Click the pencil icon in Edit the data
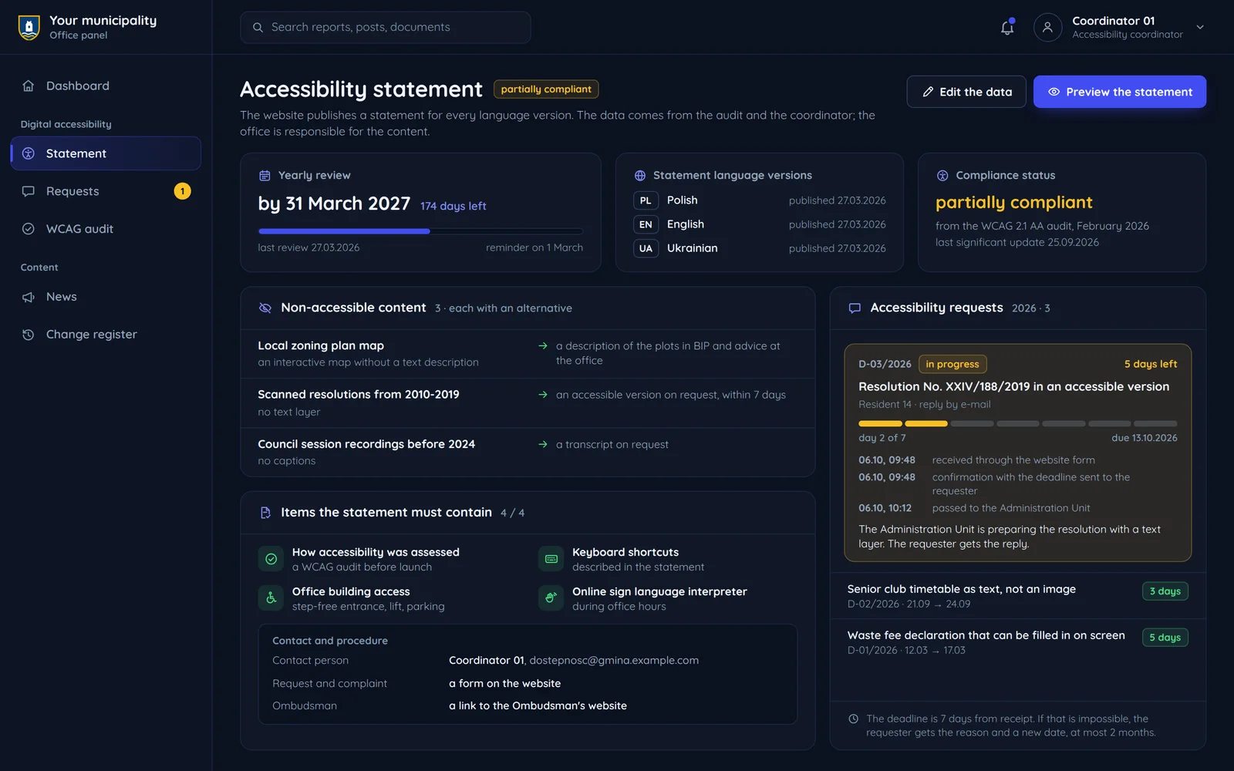This screenshot has width=1234, height=771. (x=928, y=92)
